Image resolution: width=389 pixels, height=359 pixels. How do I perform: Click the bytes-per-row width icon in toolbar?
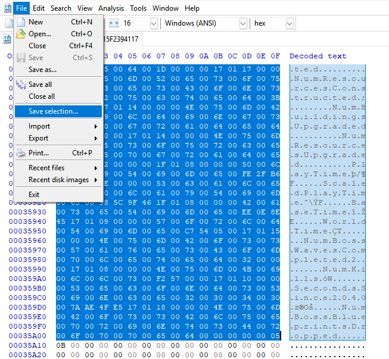point(113,23)
